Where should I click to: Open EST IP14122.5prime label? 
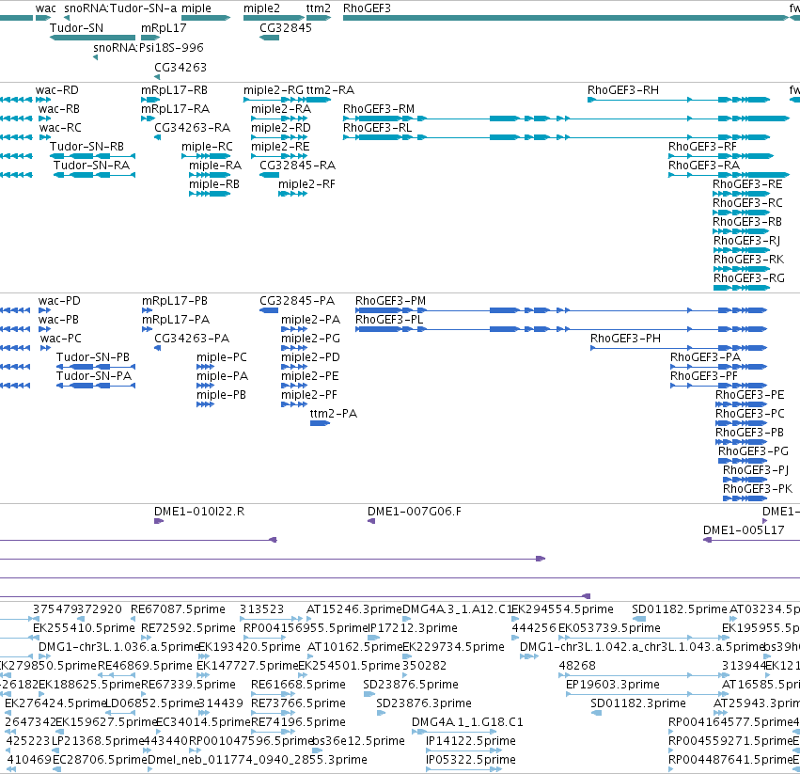click(471, 741)
